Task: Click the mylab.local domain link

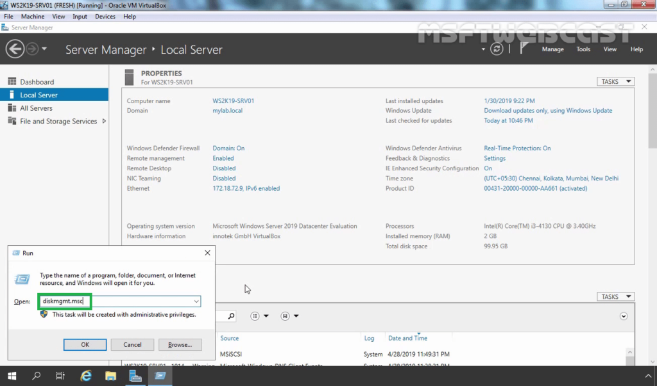Action: coord(227,110)
